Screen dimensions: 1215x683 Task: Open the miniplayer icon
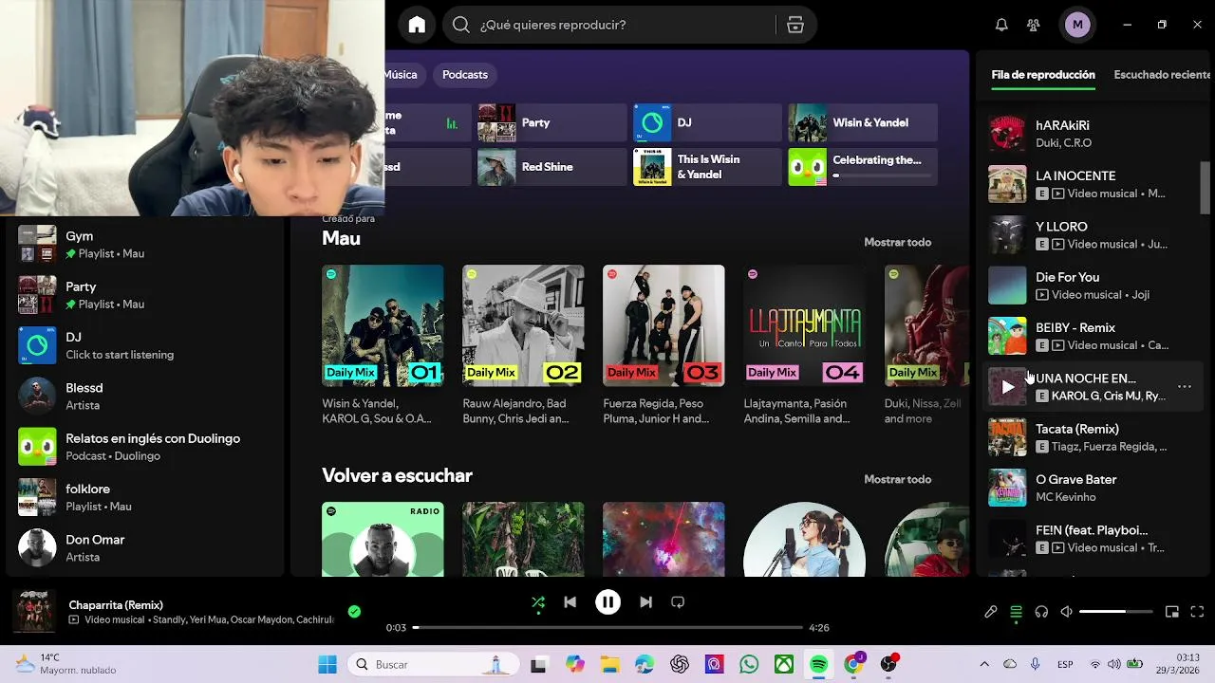click(1172, 612)
